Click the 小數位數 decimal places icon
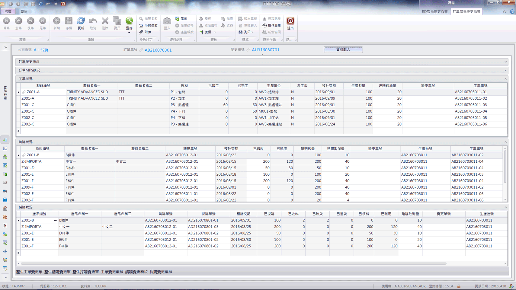 tap(141, 25)
